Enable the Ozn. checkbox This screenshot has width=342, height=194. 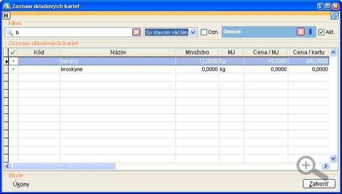pyautogui.click(x=204, y=32)
